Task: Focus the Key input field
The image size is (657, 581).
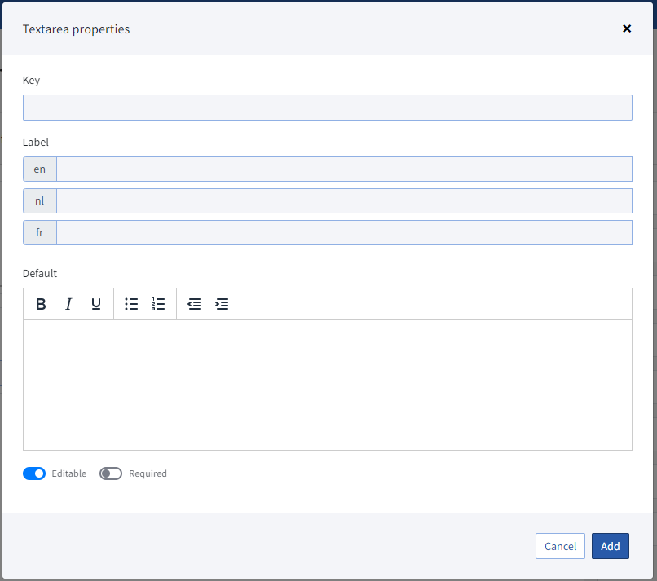Action: pyautogui.click(x=328, y=108)
